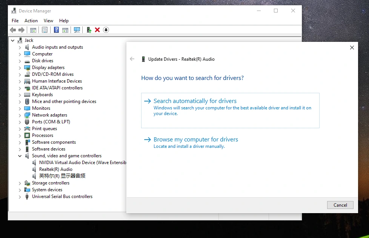Collapse Sound, video and game controllers chevron

click(x=20, y=156)
